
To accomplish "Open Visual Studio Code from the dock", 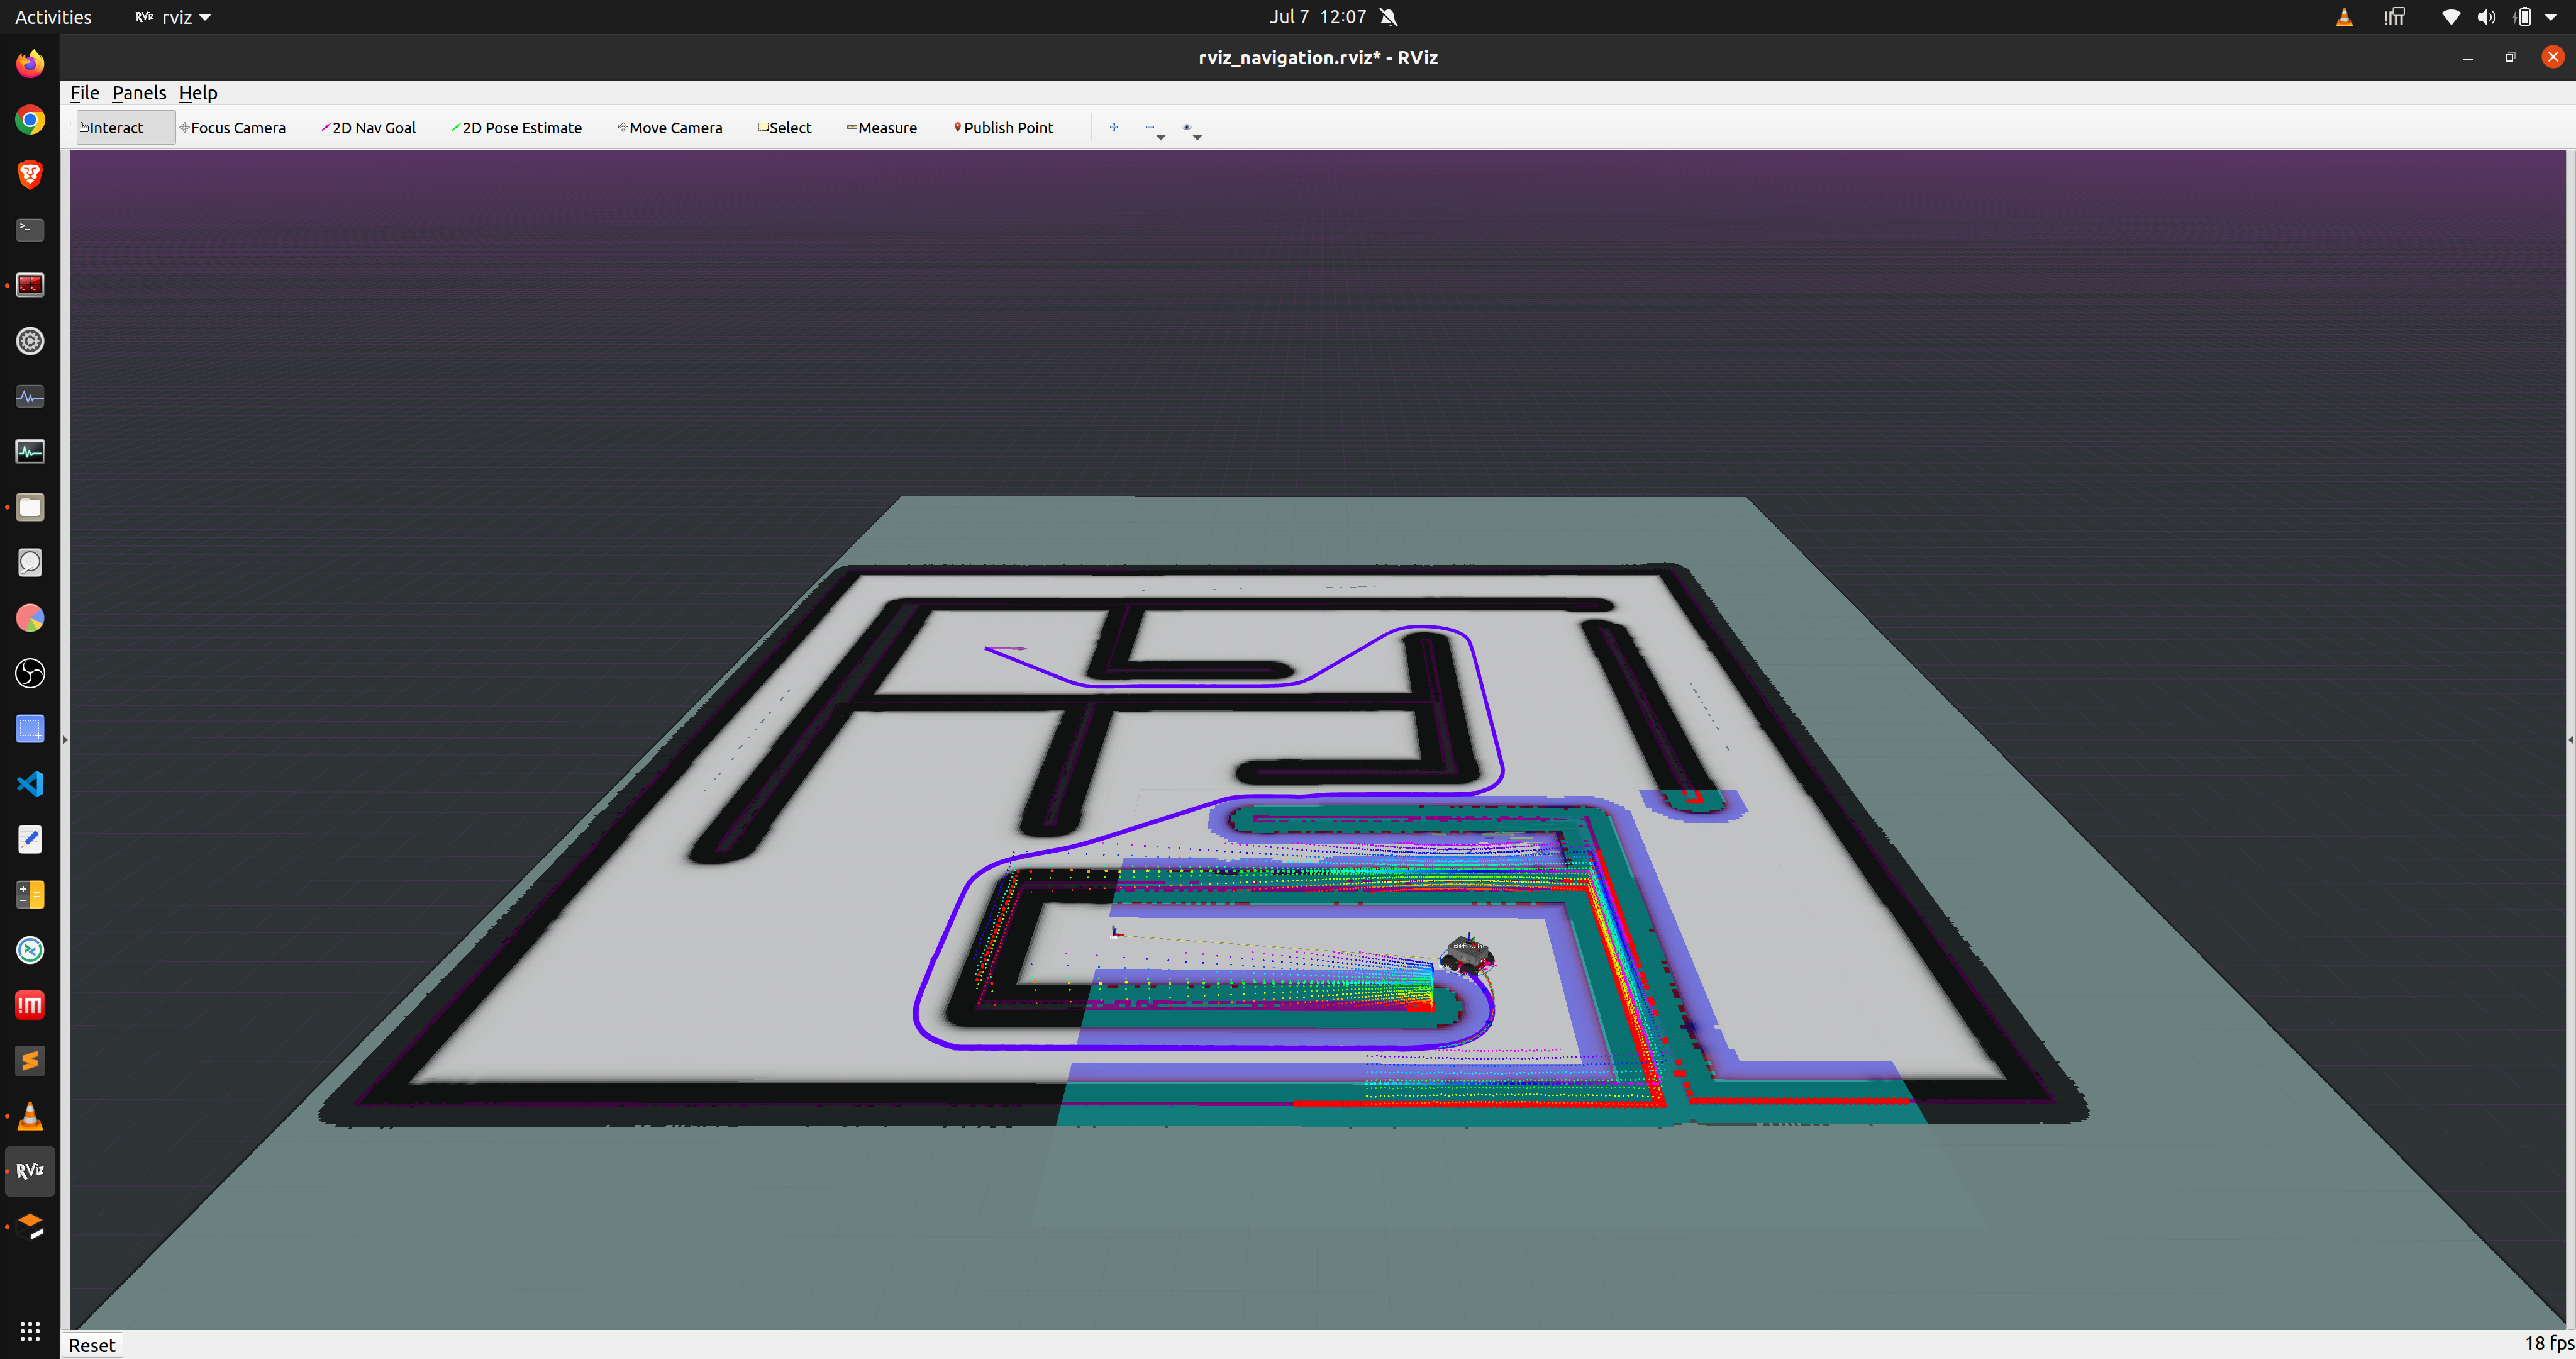I will click(x=30, y=783).
